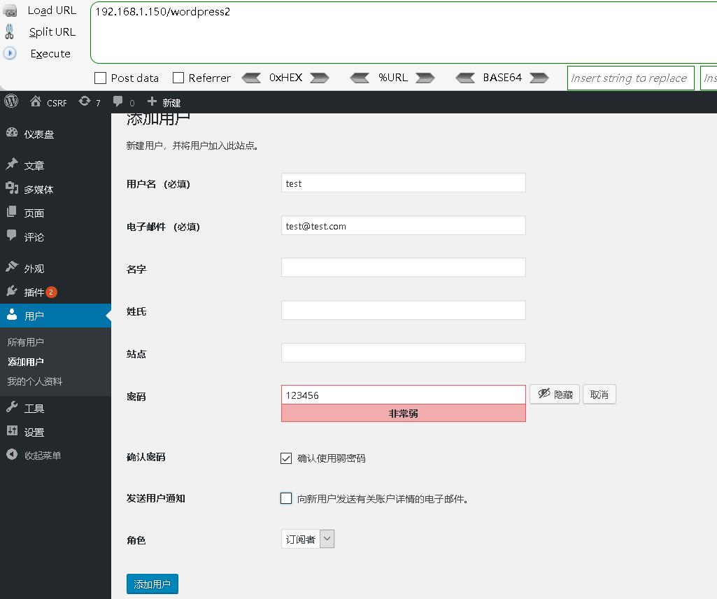Viewport: 717px width, 599px height.
Task: Open 多媒体 from the sidebar icon
Action: pos(15,188)
